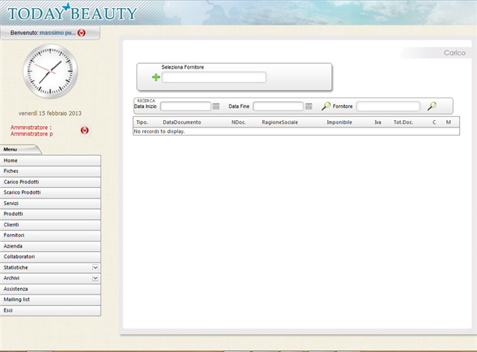Focus the Data Fine date field
The height and width of the screenshot is (352, 477).
pyautogui.click(x=278, y=106)
